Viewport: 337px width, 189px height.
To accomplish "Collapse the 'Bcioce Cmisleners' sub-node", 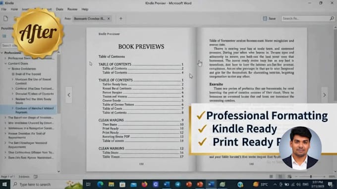I will [x=9, y=69].
